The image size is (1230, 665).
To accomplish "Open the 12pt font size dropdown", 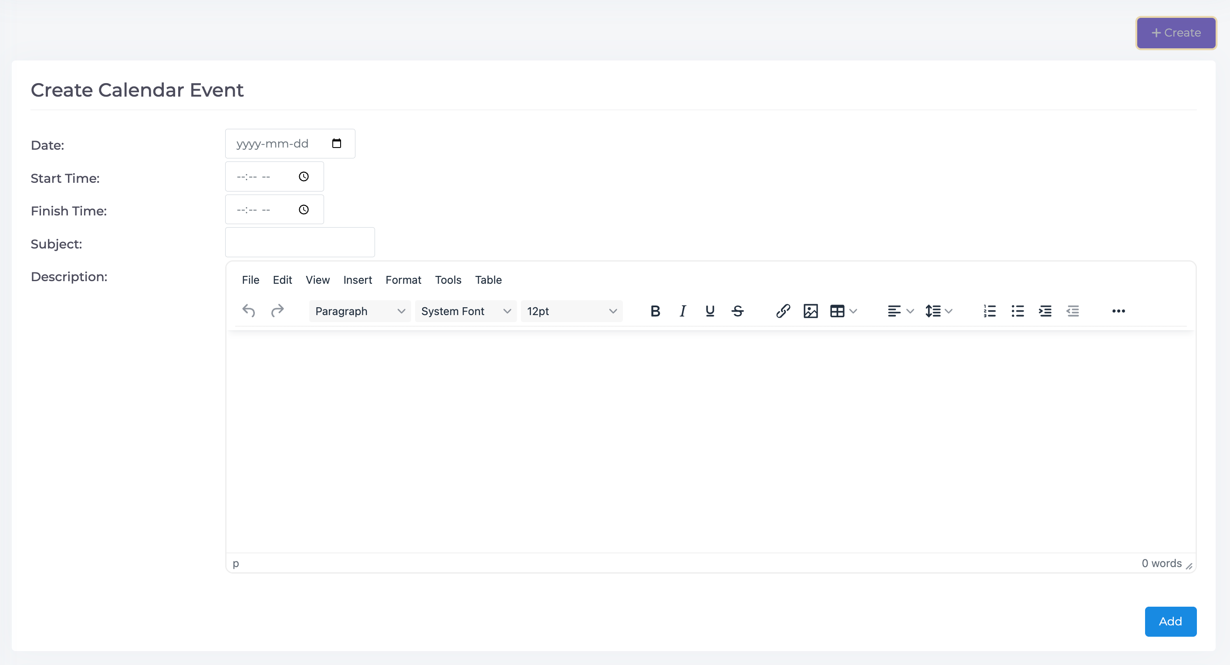I will [571, 311].
